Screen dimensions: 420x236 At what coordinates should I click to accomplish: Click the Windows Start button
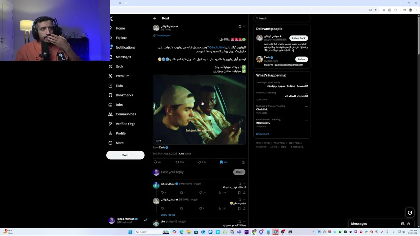tap(130, 232)
